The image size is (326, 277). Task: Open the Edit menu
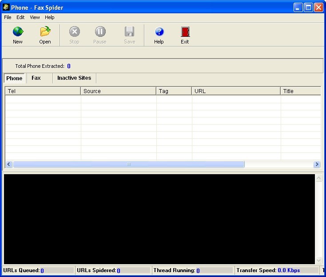point(20,17)
